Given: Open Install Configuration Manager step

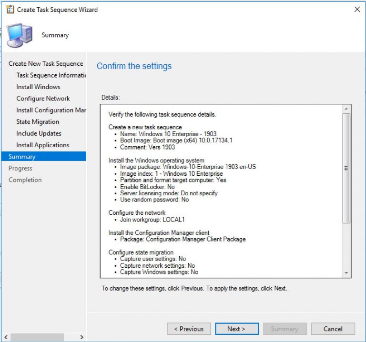Looking at the screenshot, I should [51, 110].
